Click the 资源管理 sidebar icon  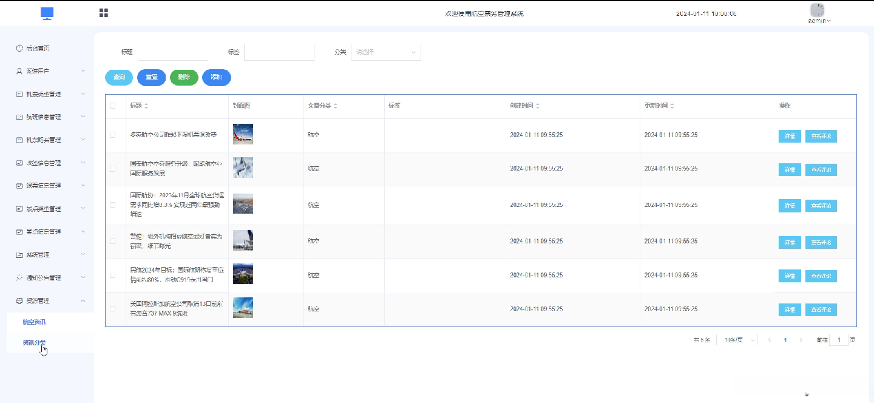click(19, 300)
